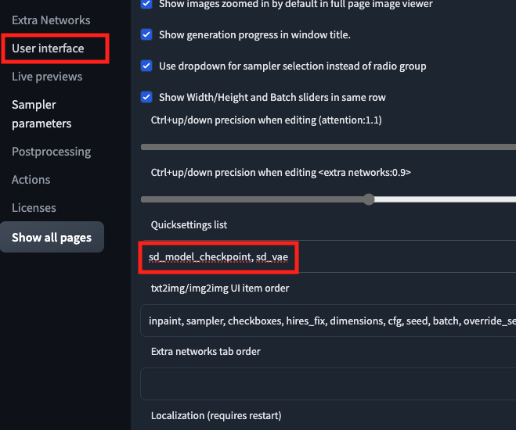Open the Actions page in sidebar
This screenshot has width=516, height=430.
coord(31,180)
